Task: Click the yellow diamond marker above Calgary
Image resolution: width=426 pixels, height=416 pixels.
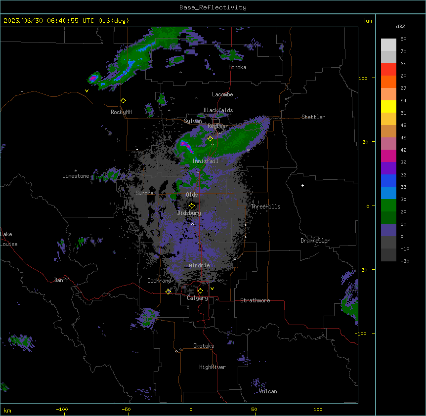Action: pyautogui.click(x=200, y=291)
